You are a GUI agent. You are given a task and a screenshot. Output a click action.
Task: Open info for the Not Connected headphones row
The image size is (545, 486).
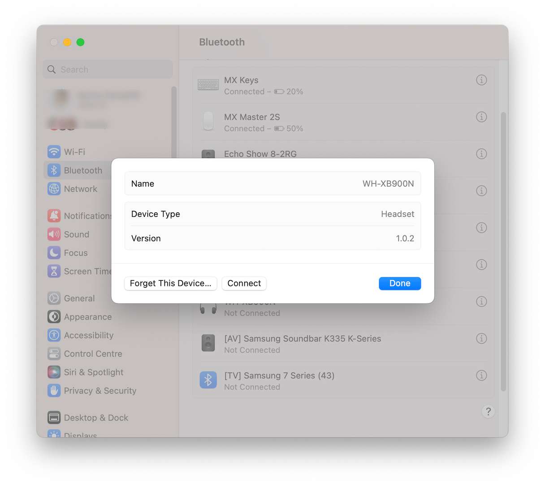(x=481, y=302)
